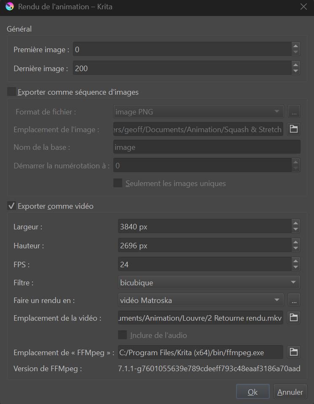Click the Emplacement de la vidéo field
314x404 pixels.
pos(200,318)
